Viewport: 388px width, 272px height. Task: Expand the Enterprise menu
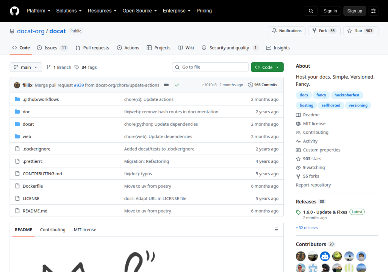[177, 11]
